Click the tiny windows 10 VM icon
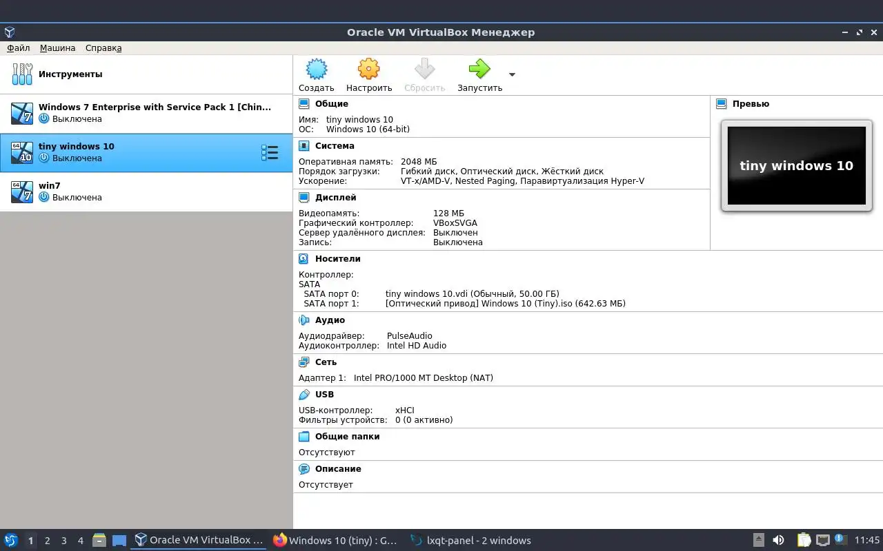The width and height of the screenshot is (883, 551). (22, 152)
